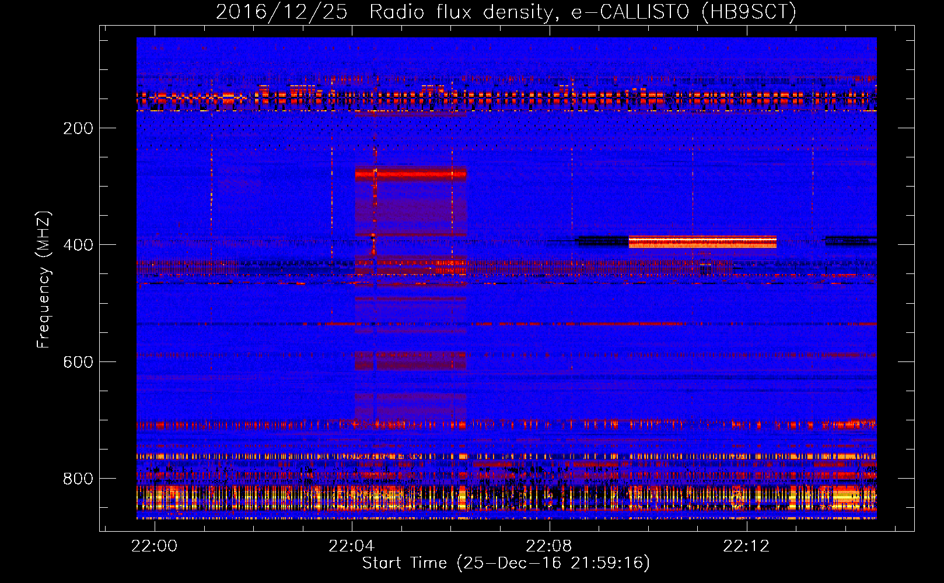This screenshot has height=583, width=944.
Task: Click the red emission band near 280 MHz
Action: (411, 174)
